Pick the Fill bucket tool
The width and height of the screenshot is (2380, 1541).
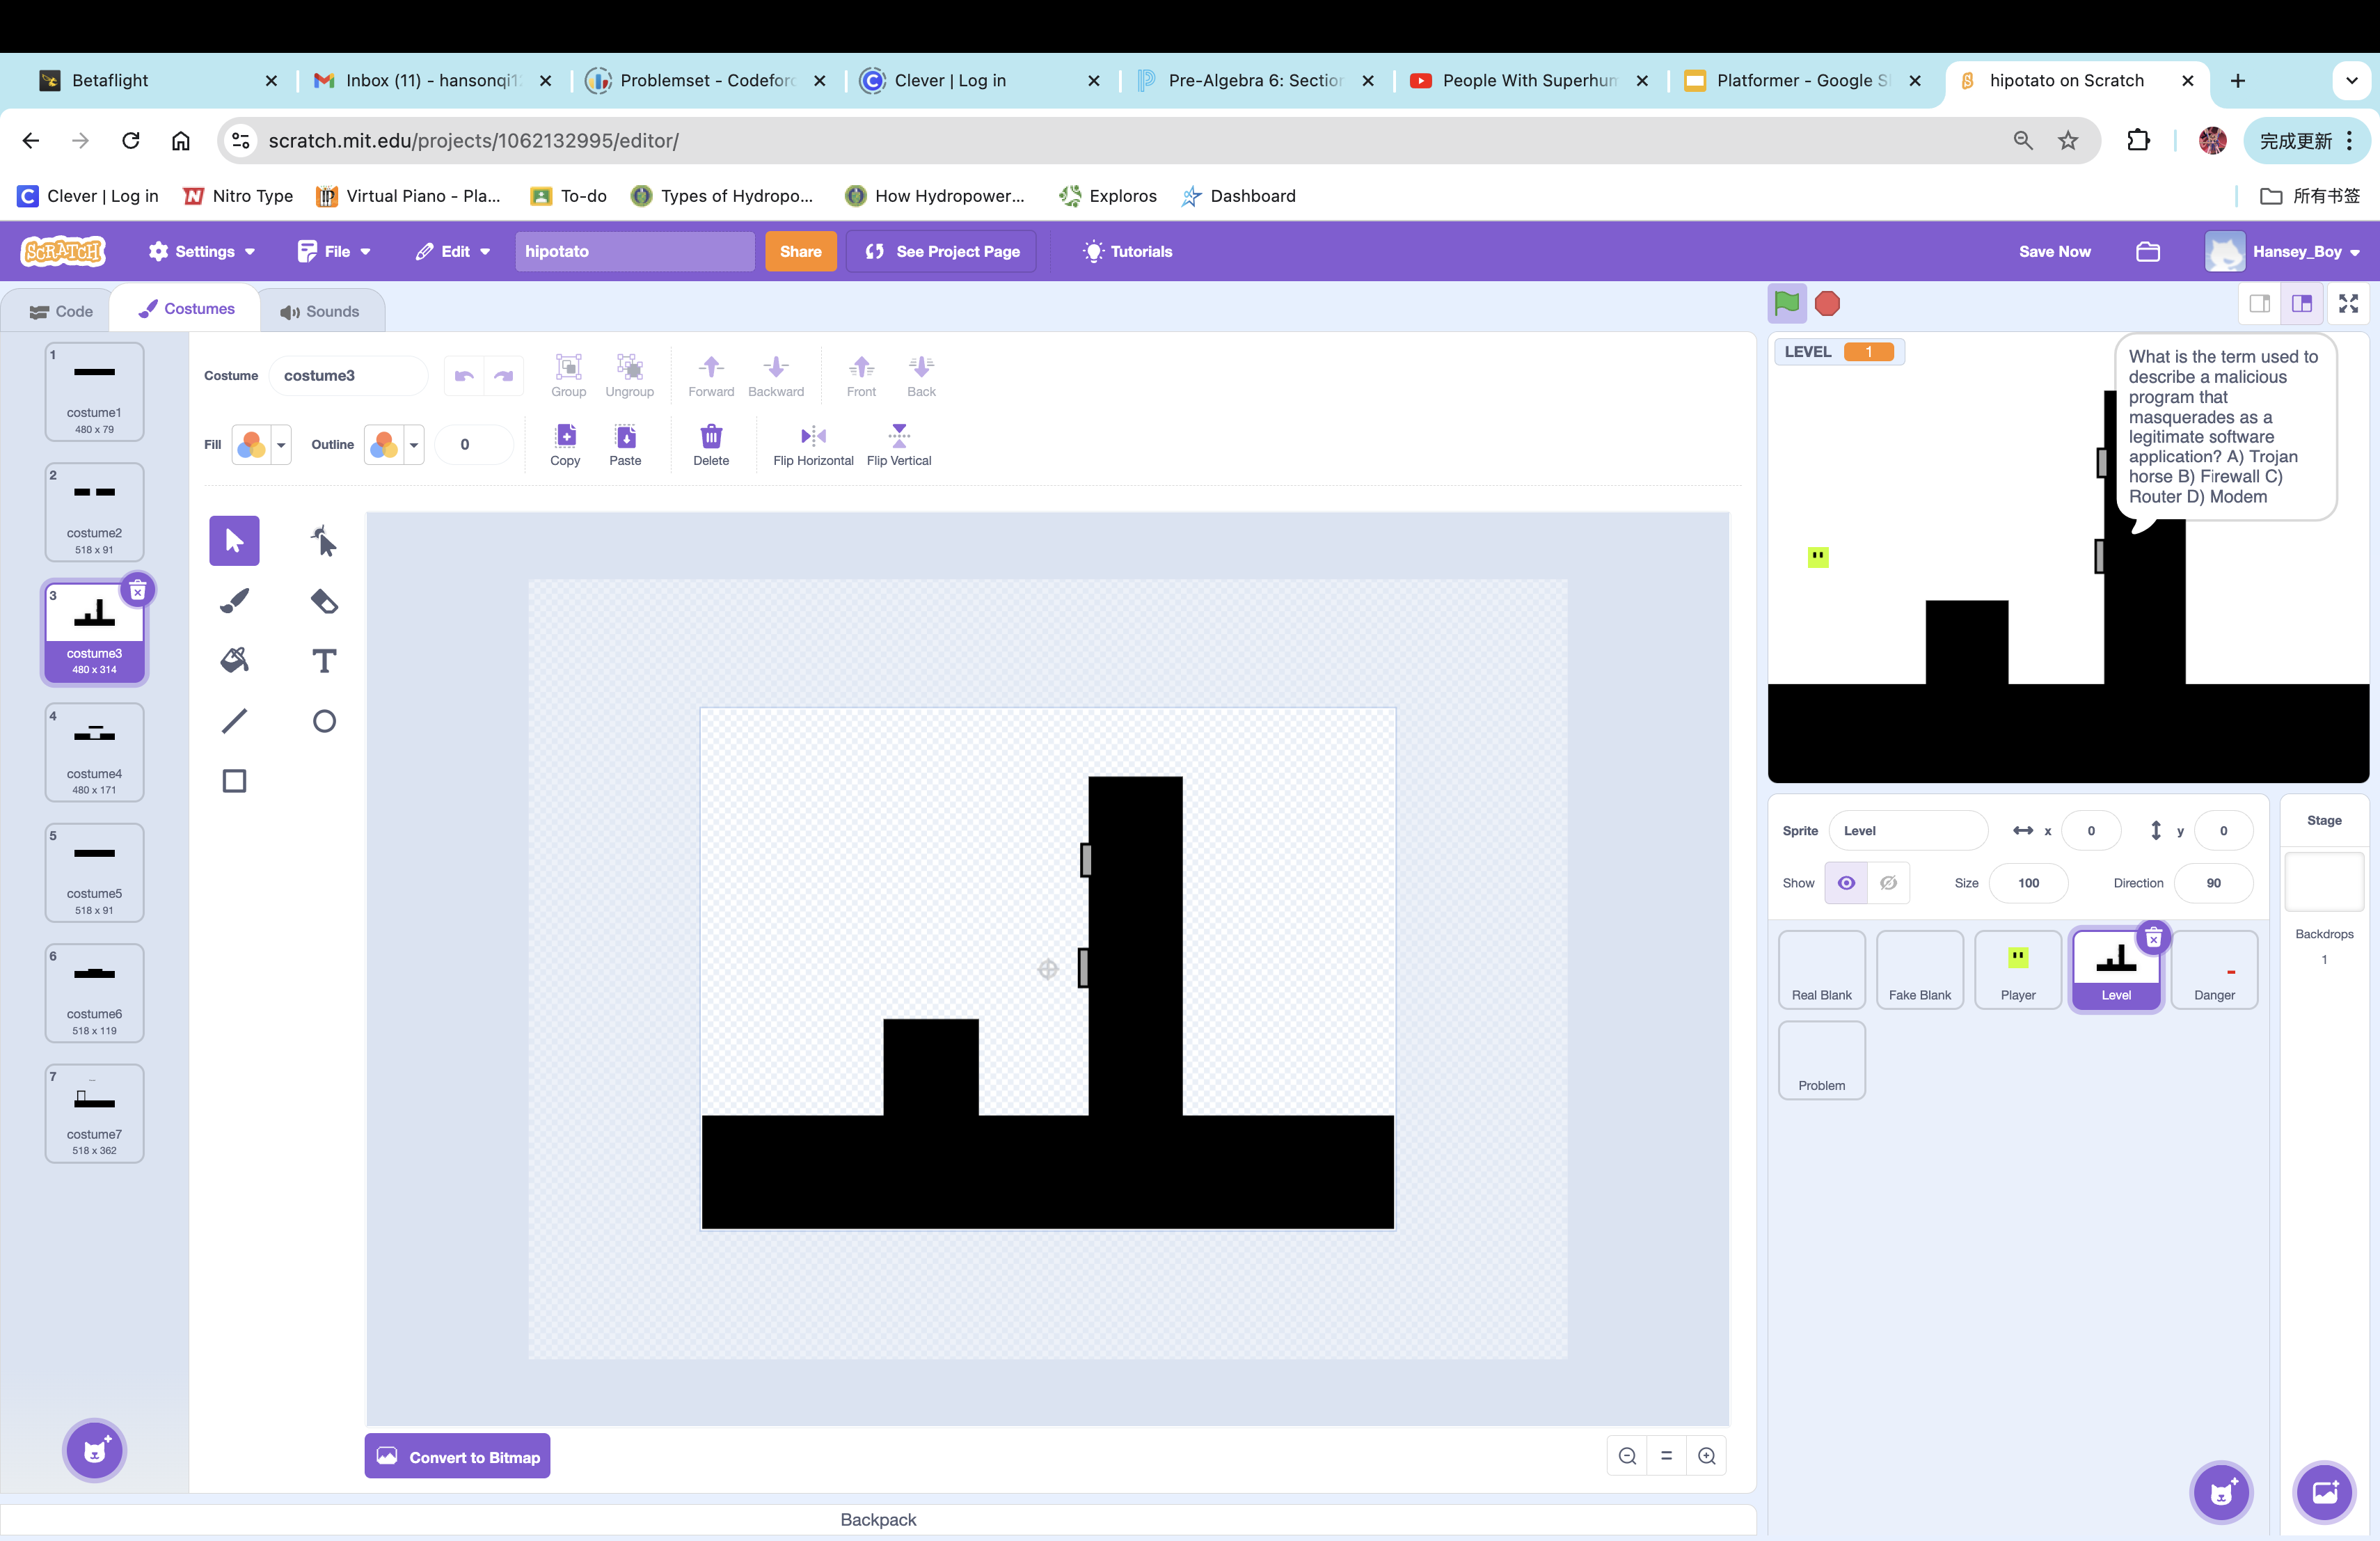[234, 660]
